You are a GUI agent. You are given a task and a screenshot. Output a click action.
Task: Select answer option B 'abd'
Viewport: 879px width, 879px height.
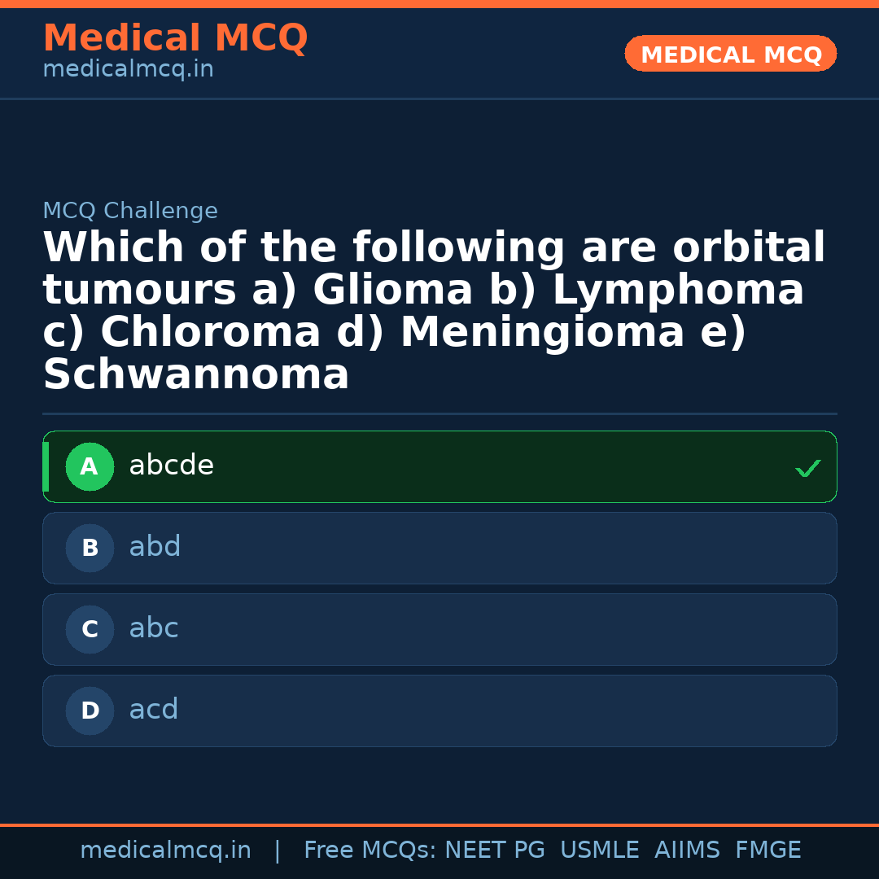[x=439, y=548]
